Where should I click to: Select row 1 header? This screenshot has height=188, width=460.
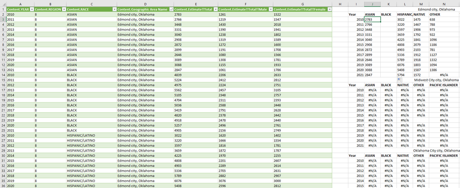[3, 9]
